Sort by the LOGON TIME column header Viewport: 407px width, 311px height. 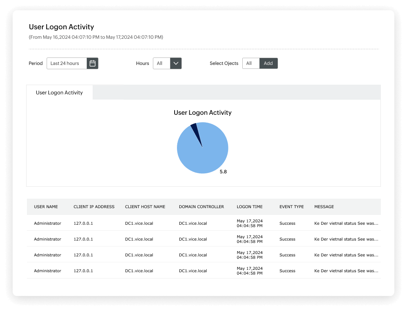coord(249,207)
